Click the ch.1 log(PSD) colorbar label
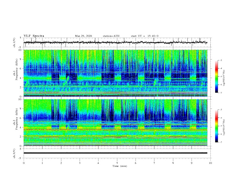Image resolution: width=237 pixels, height=183 pixels. point(224,78)
